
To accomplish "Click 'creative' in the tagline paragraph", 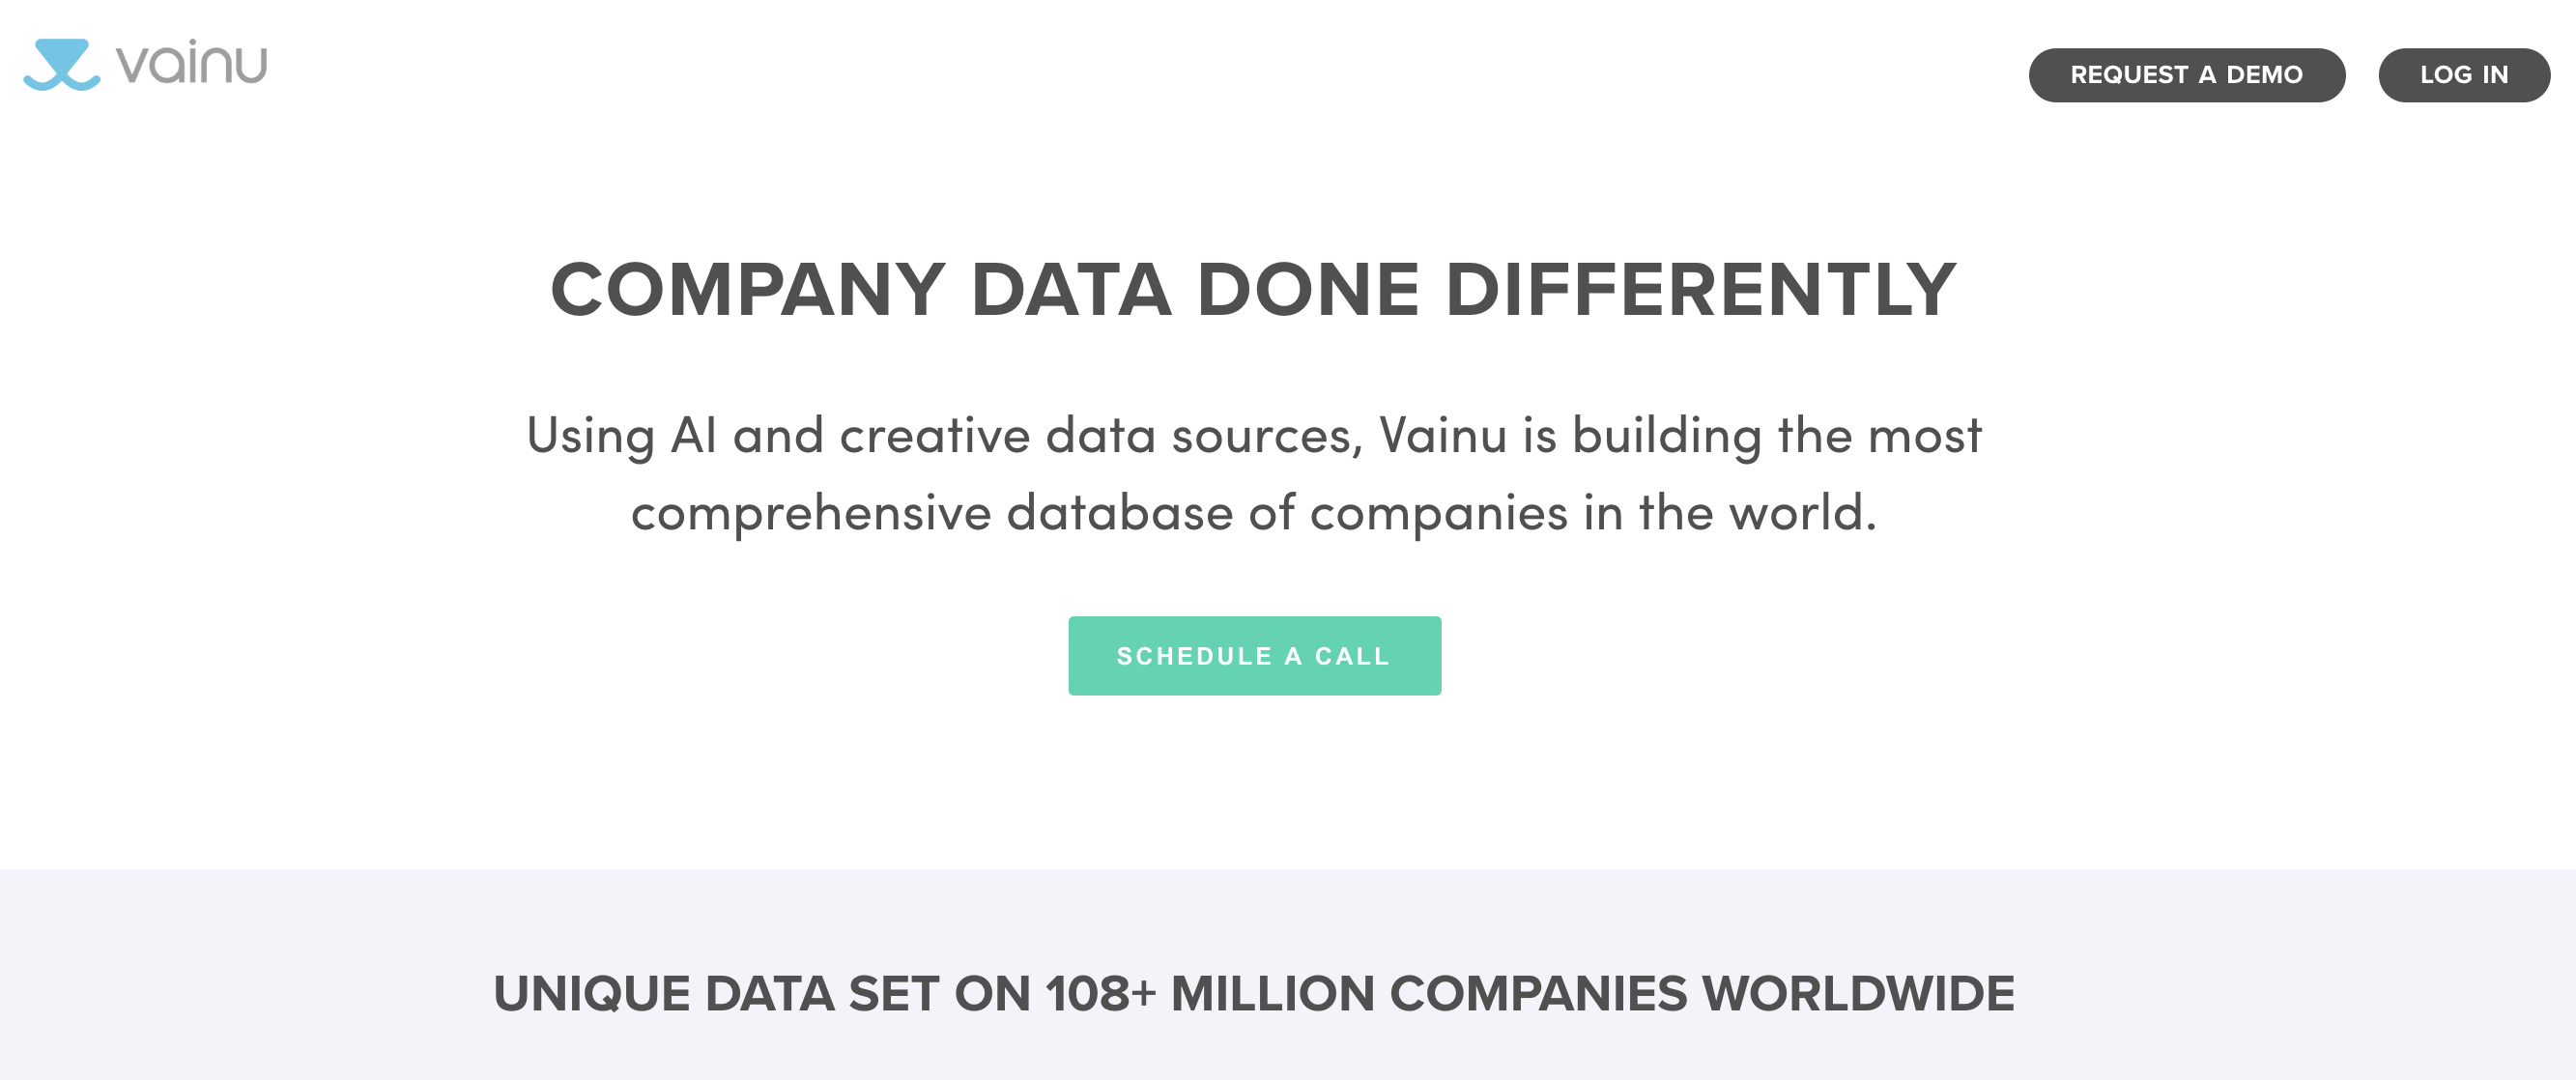I will pos(934,436).
